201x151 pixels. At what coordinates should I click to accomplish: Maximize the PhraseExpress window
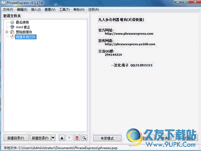(x=185, y=2)
